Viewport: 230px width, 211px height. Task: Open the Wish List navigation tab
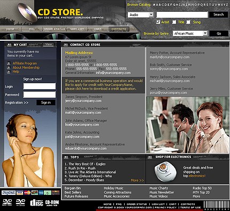(77, 29)
